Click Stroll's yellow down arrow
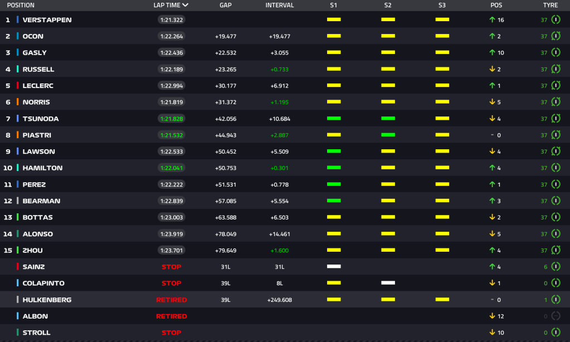 click(x=492, y=332)
